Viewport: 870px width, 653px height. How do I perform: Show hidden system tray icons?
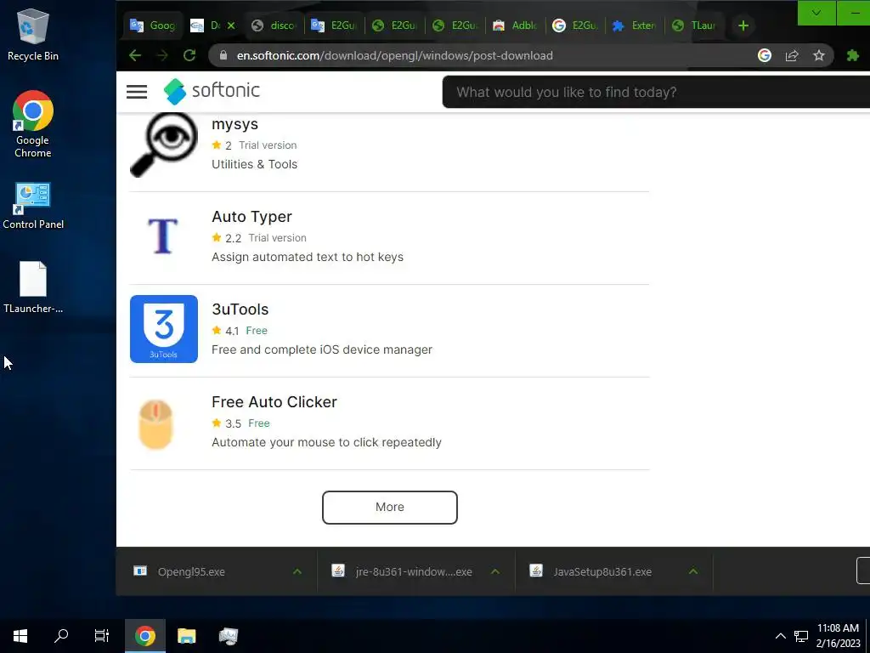click(780, 636)
